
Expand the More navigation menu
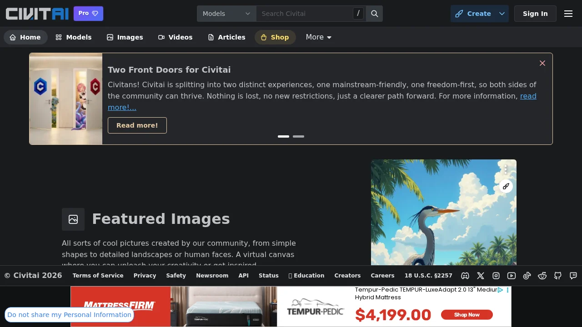coord(318,37)
